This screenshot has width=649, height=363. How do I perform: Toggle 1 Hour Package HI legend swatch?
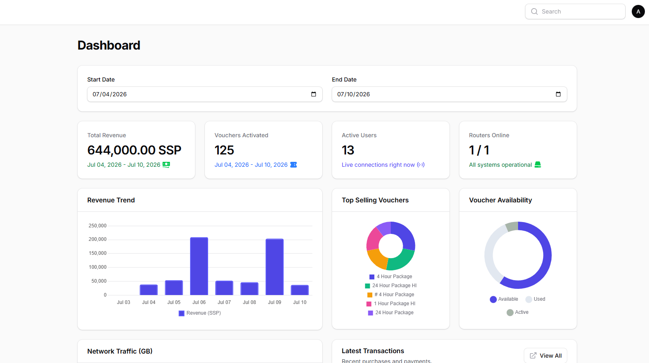369,304
